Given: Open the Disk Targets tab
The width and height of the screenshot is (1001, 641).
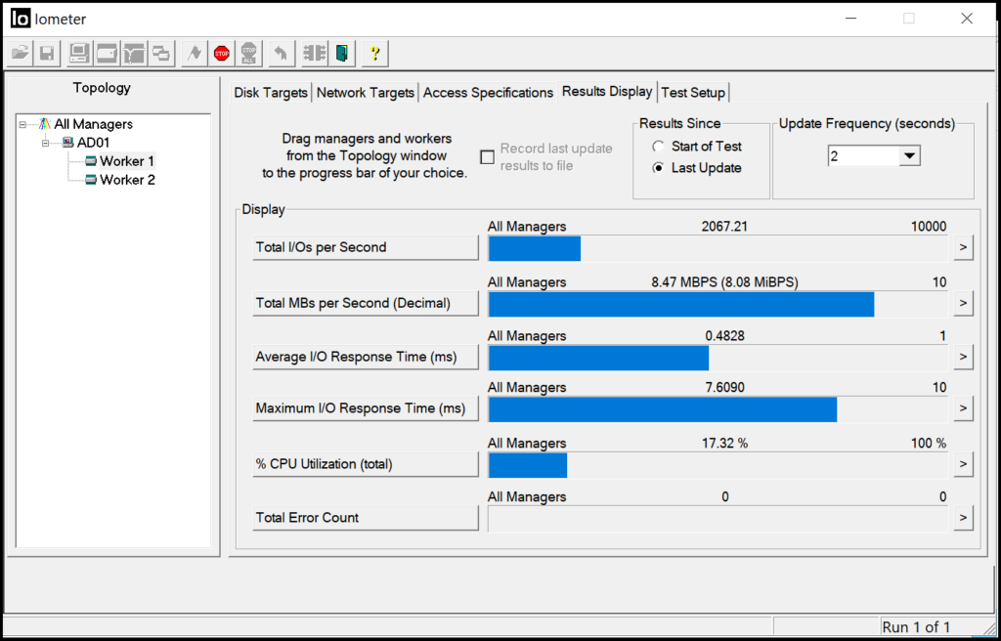Looking at the screenshot, I should (270, 92).
